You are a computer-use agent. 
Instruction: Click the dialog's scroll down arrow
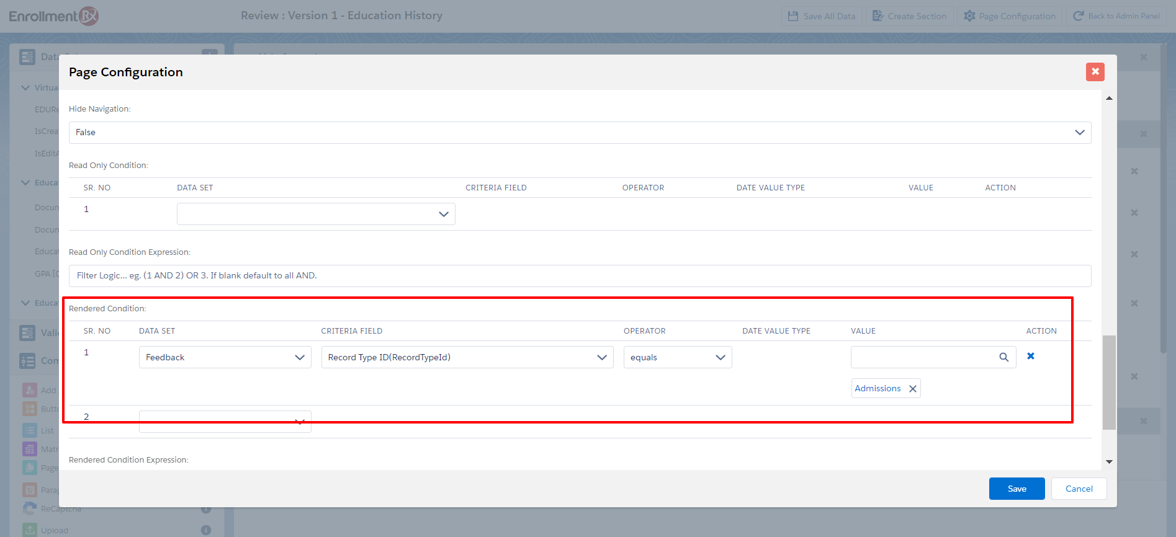[x=1109, y=462]
